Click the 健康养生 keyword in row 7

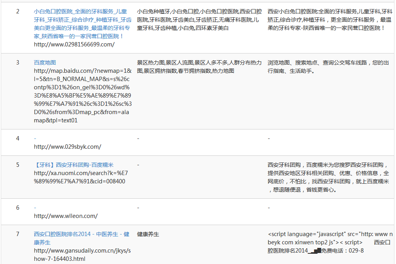click(x=148, y=234)
